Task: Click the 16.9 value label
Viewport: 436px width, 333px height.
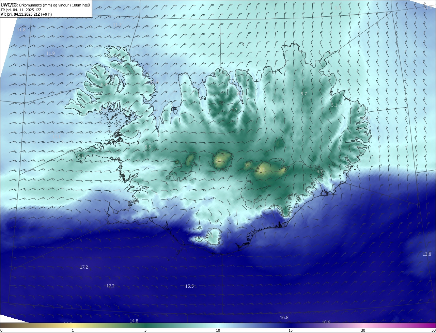Action: 326,322
